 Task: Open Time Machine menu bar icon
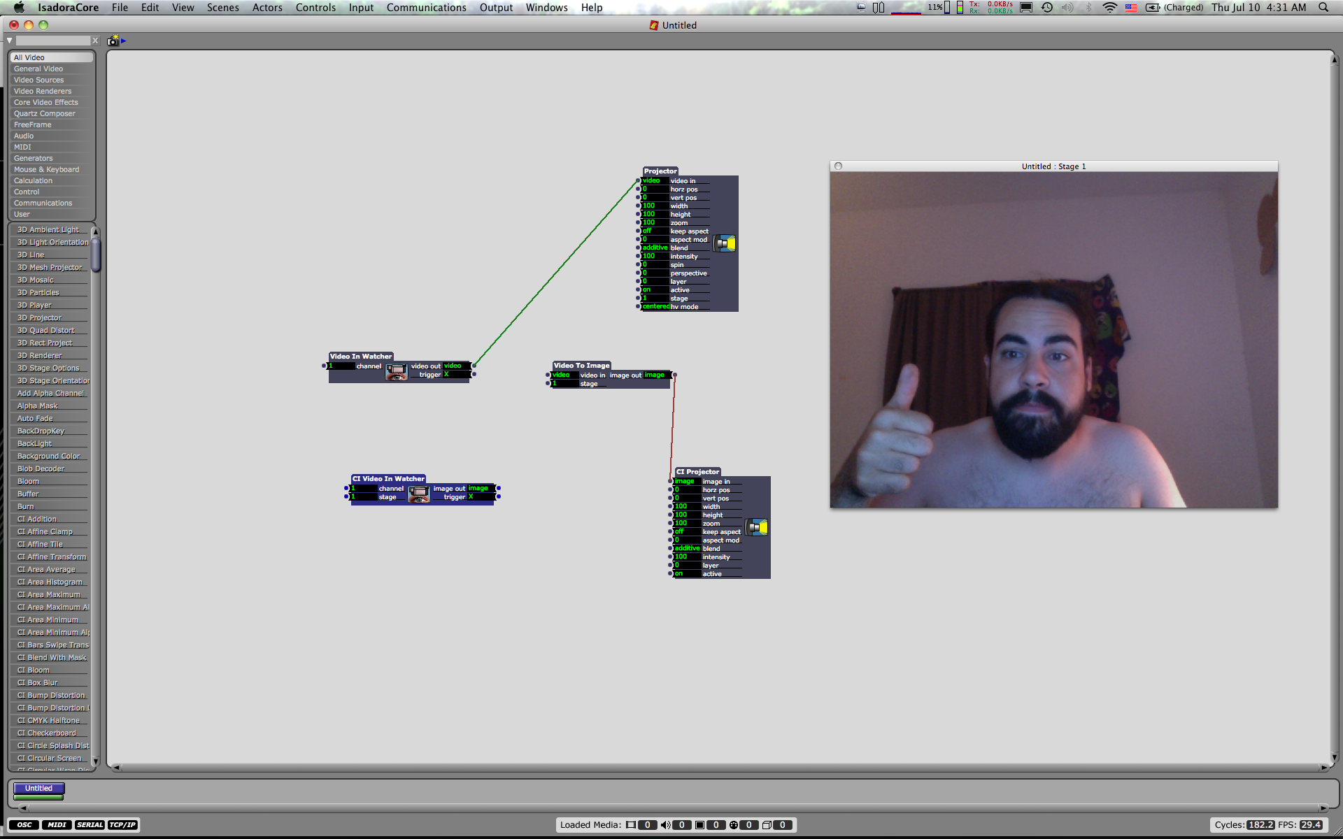pyautogui.click(x=1047, y=8)
